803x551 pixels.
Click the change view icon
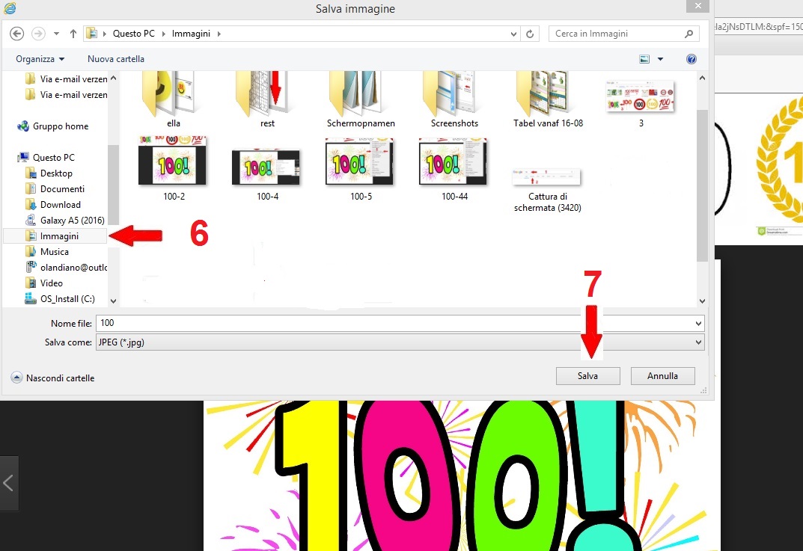point(644,59)
